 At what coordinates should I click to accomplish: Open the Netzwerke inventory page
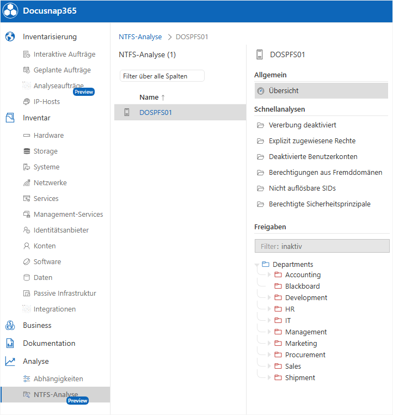[50, 183]
